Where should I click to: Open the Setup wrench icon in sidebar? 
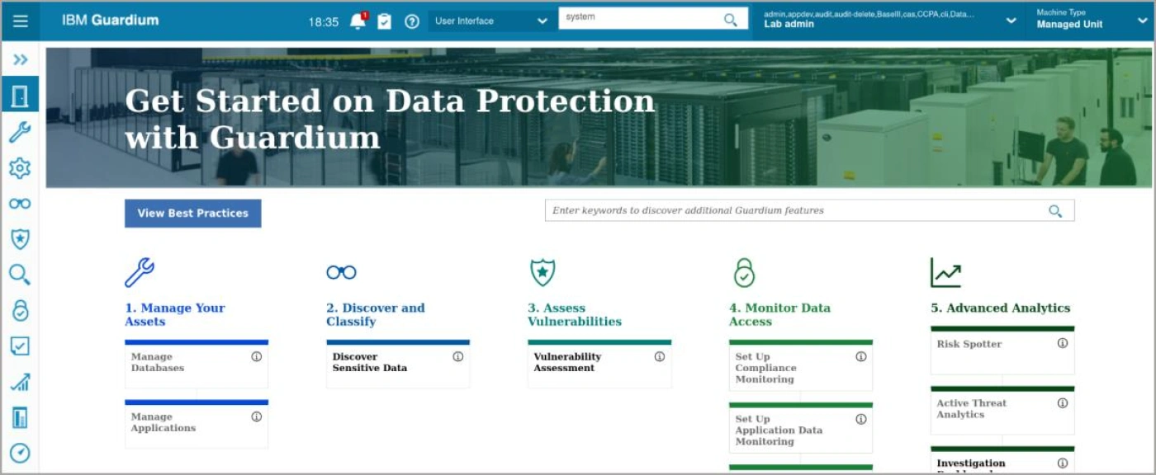point(21,132)
